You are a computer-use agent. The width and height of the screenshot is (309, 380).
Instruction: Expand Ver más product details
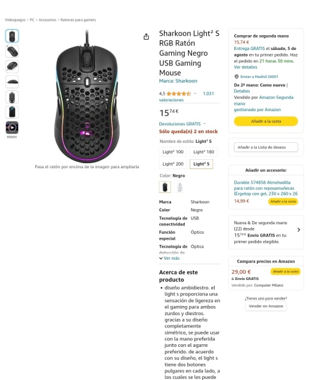pos(169,259)
